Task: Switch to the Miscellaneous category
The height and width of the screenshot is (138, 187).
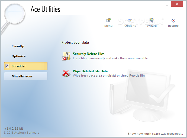Action: (x=26, y=76)
